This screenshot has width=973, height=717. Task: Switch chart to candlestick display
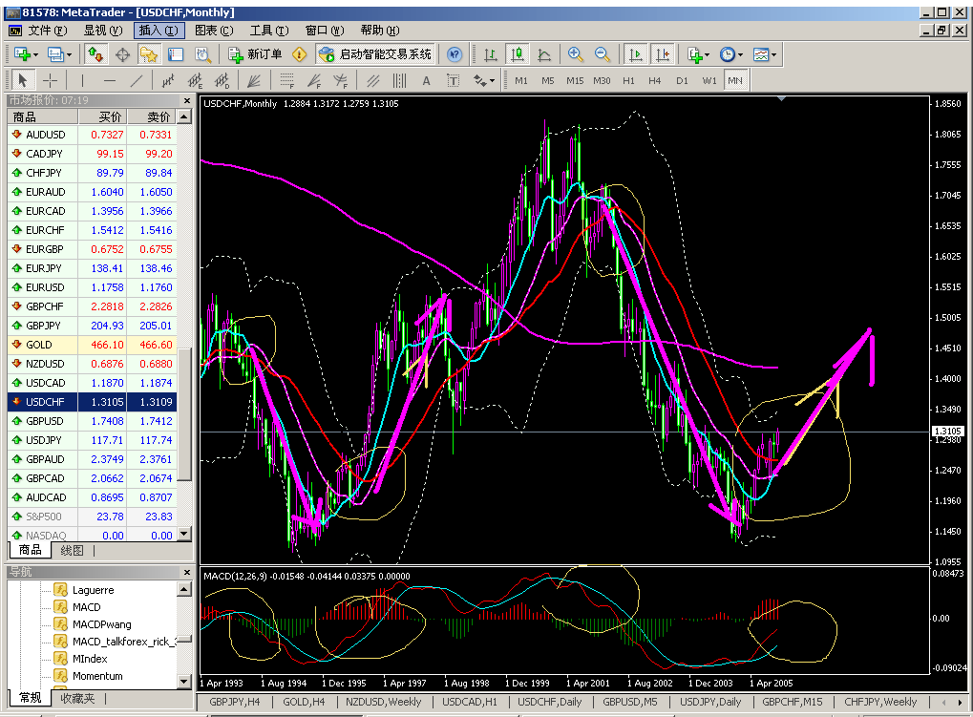pyautogui.click(x=518, y=55)
